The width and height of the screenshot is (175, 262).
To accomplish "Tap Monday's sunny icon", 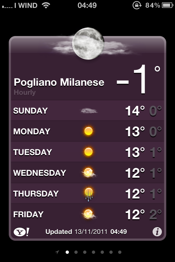I will (88, 131).
